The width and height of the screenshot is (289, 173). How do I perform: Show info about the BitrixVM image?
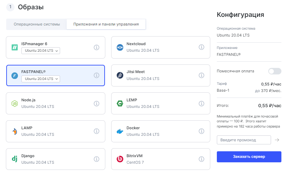tap(202, 159)
